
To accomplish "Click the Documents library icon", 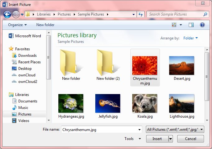I will [x=14, y=101].
